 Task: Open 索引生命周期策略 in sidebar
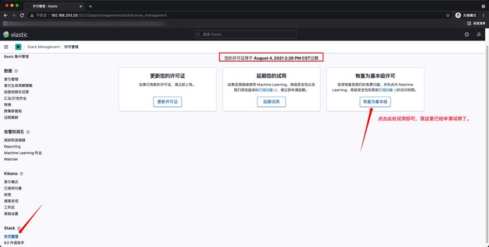[x=18, y=86]
